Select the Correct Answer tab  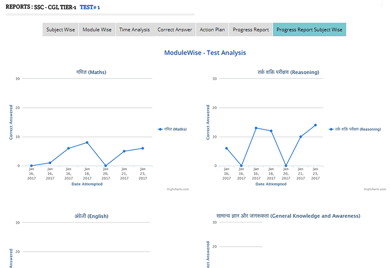(x=174, y=30)
